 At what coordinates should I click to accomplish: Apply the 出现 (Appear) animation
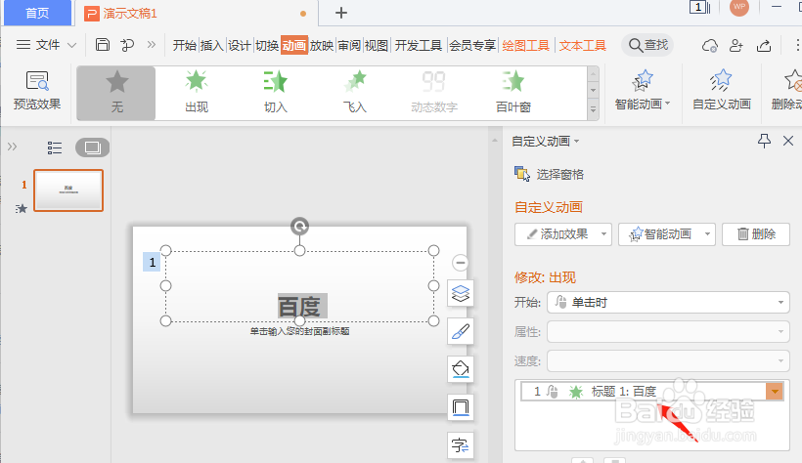pos(197,93)
